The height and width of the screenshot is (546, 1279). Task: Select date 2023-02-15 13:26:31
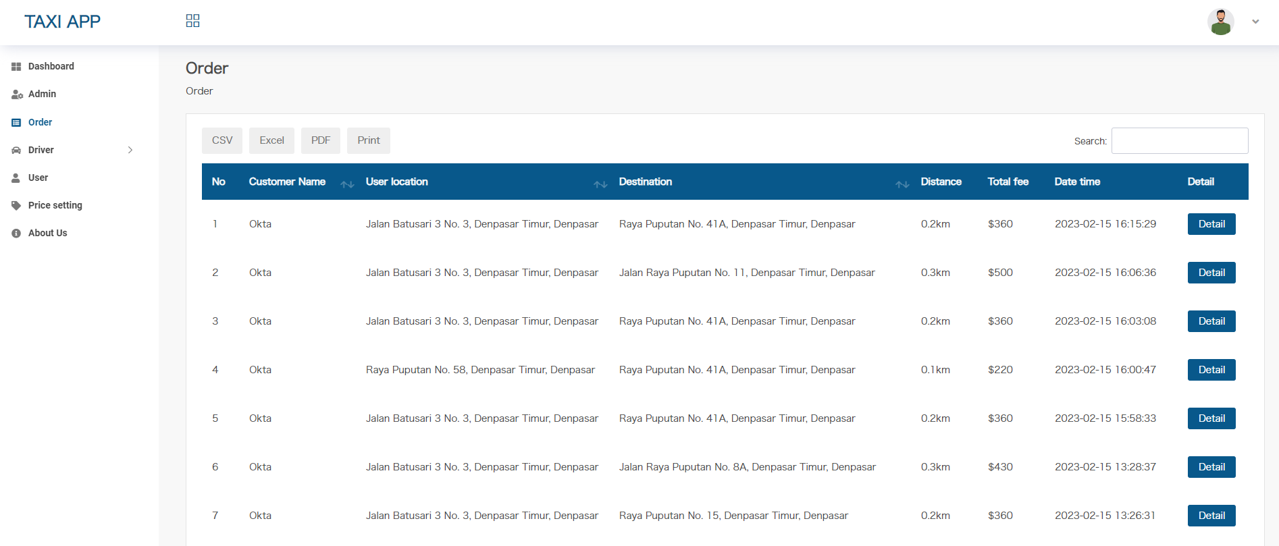[x=1105, y=516]
